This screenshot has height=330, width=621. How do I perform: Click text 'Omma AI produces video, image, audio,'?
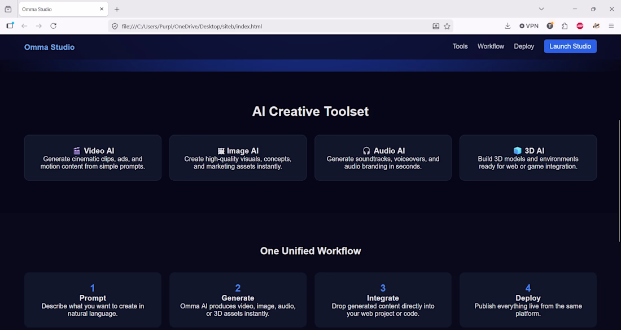(x=238, y=306)
